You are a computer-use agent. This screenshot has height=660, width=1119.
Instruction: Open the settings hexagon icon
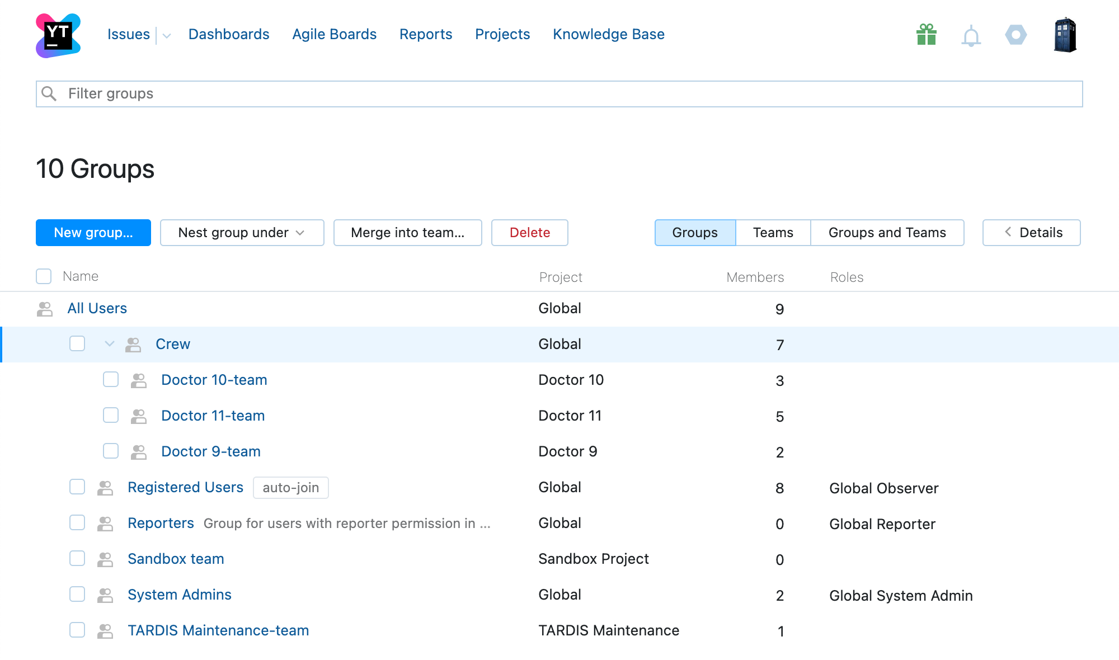(x=1015, y=35)
